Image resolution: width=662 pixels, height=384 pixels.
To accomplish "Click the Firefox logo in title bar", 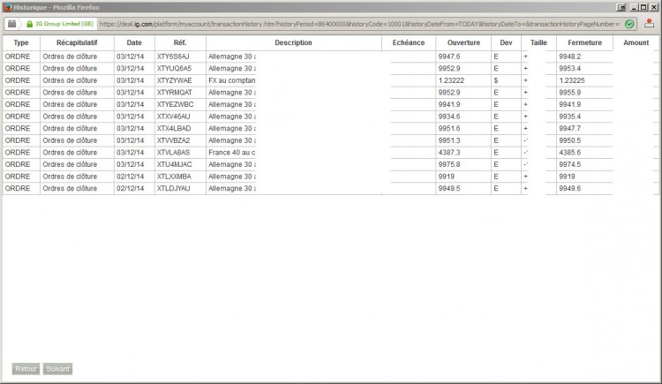I will [x=7, y=7].
